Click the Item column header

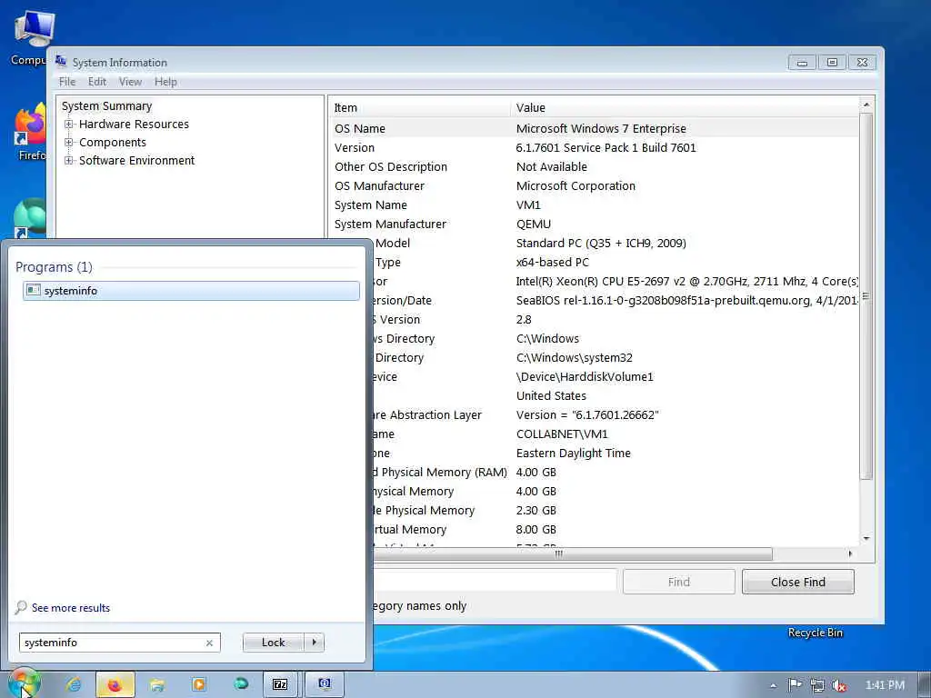[419, 107]
